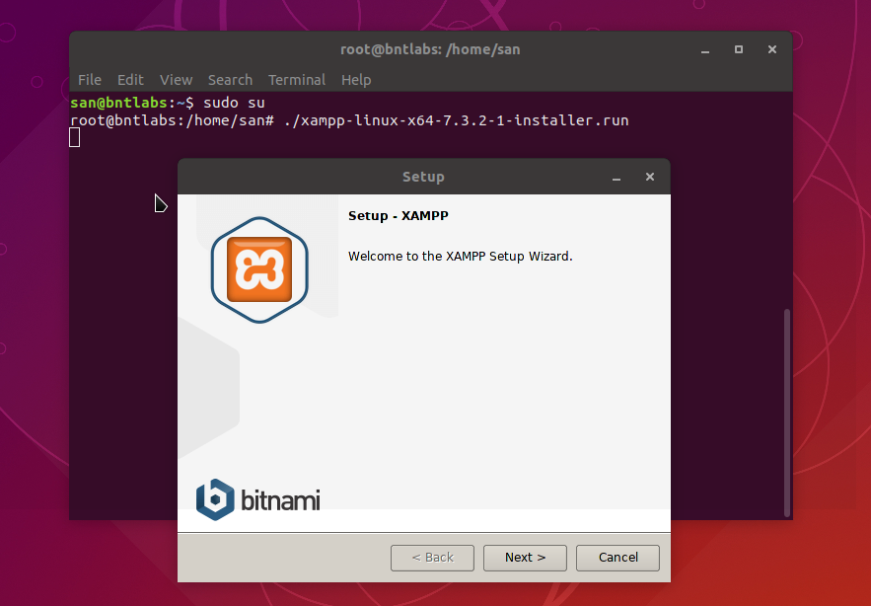
Task: Open the terminal File menu
Action: pos(90,80)
